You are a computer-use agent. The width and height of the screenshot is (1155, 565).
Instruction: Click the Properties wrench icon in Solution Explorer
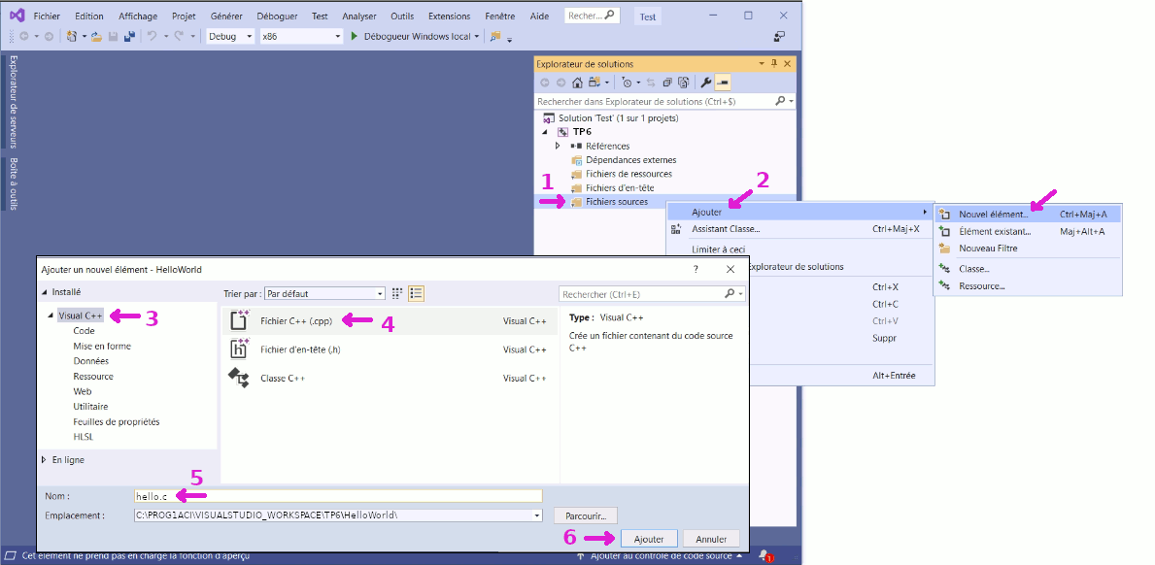[705, 83]
